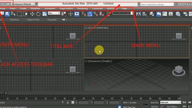Viewport: 192px width, 108px height.
Task: Open the Help menu
Action: (x=124, y=8)
